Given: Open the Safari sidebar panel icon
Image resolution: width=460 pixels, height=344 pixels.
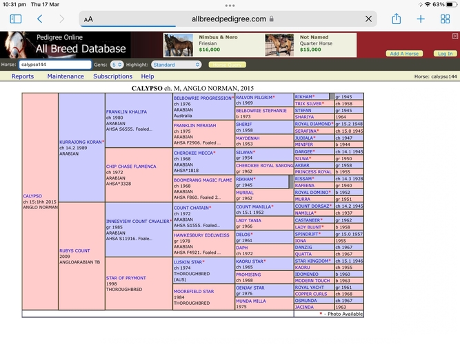Looking at the screenshot, I should (16, 19).
